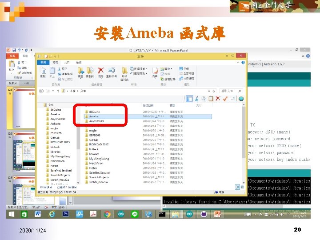Viewport: 320px width, 240px height.
Task: Select the Explorer 常用 (Home) tab
Action: pyautogui.click(x=55, y=63)
